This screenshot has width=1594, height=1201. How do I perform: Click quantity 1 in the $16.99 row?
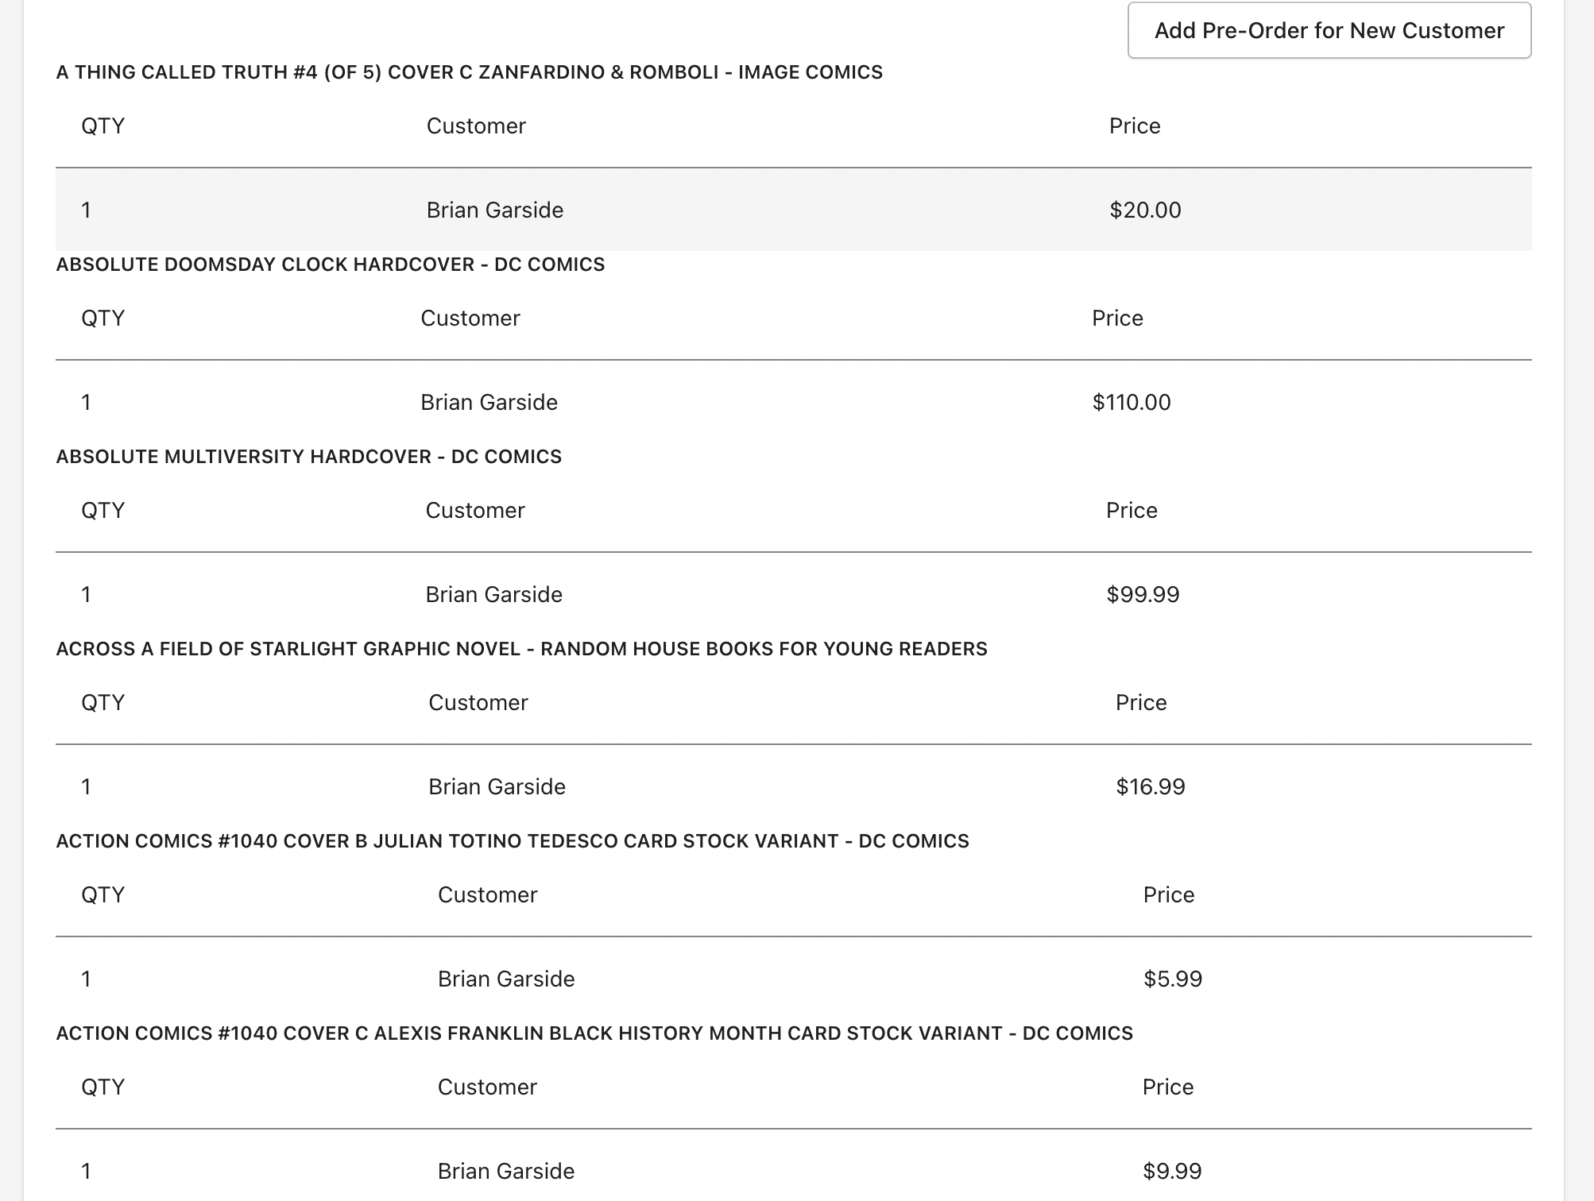(86, 787)
